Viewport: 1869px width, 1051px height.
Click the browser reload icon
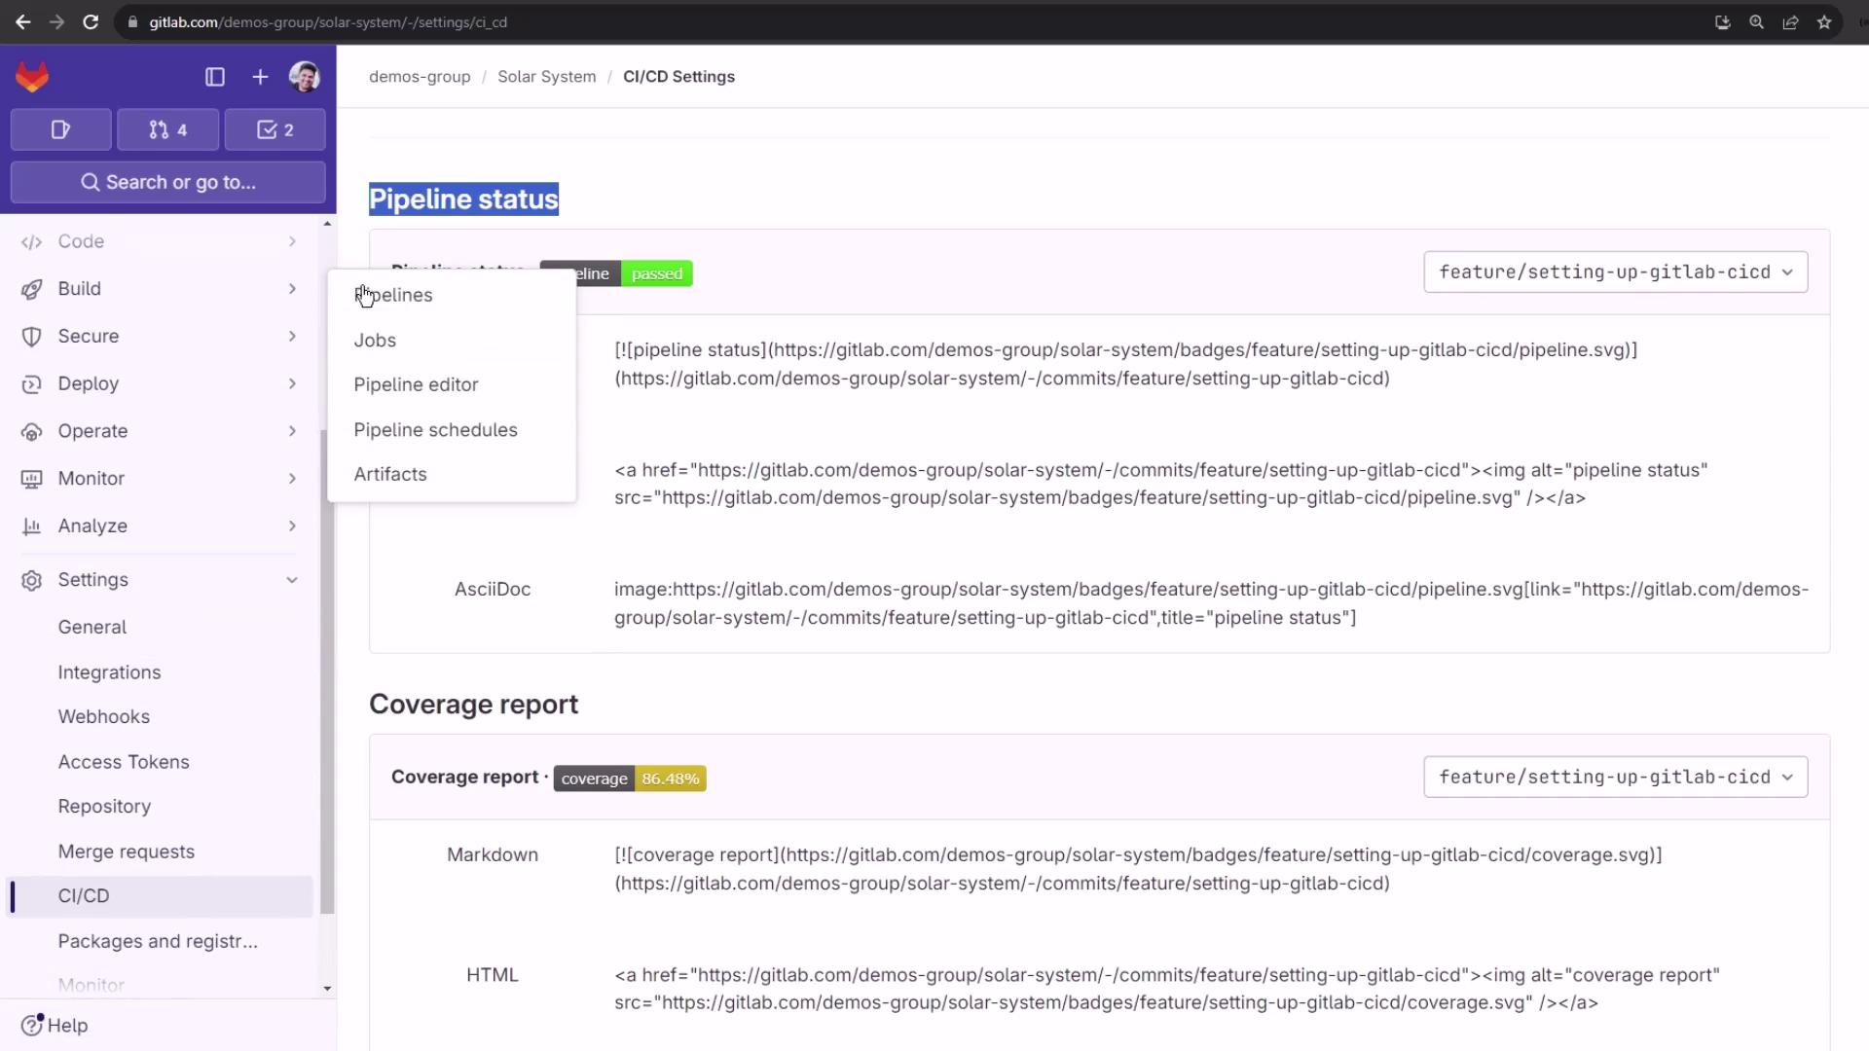coord(91,21)
